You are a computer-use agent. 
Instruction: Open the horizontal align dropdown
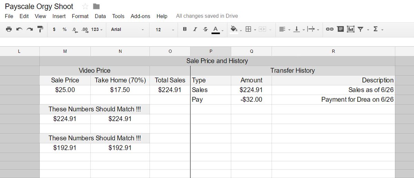point(284,30)
